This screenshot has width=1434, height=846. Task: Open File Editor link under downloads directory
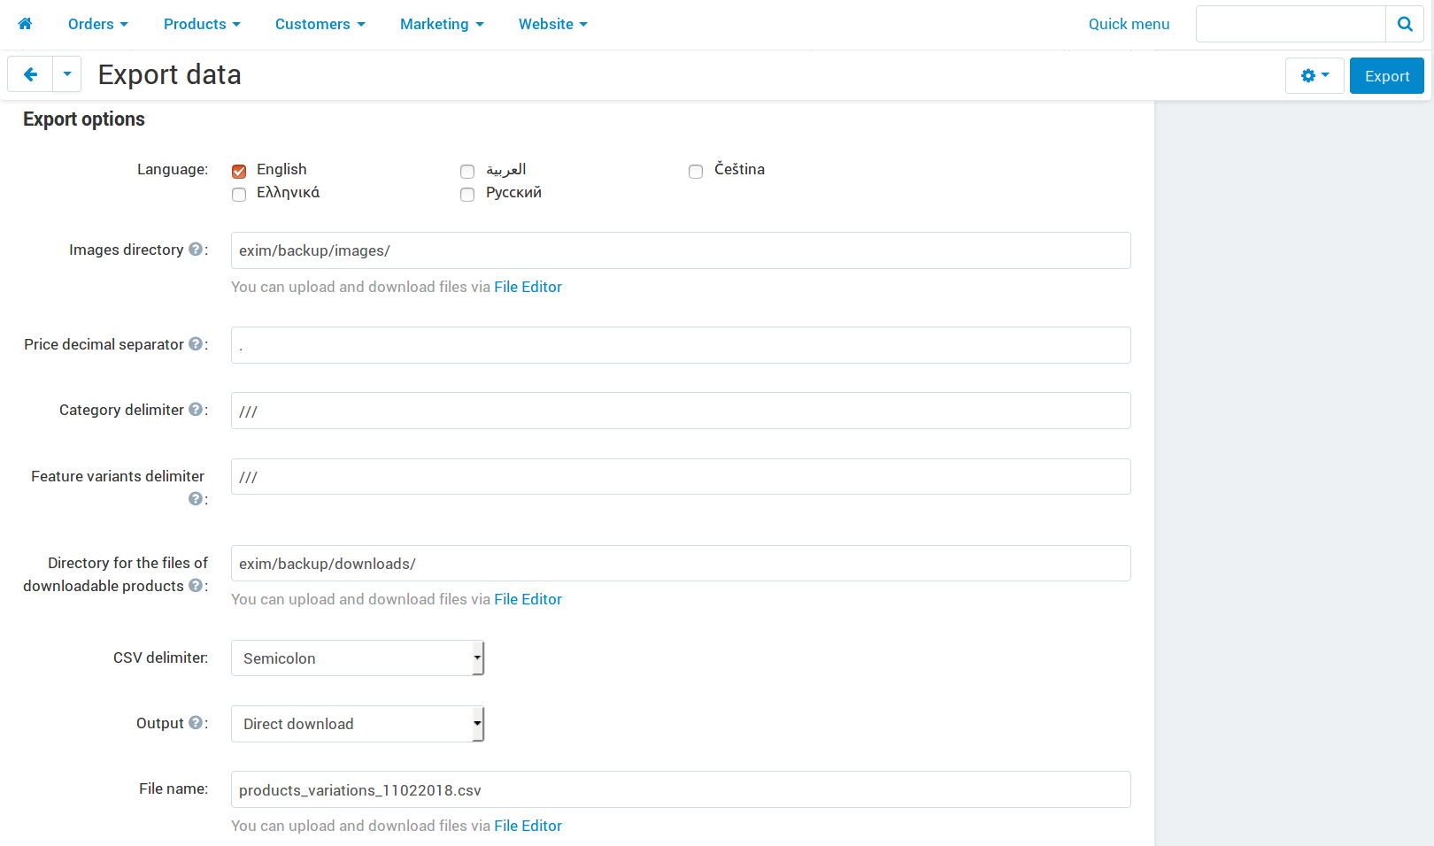point(528,599)
